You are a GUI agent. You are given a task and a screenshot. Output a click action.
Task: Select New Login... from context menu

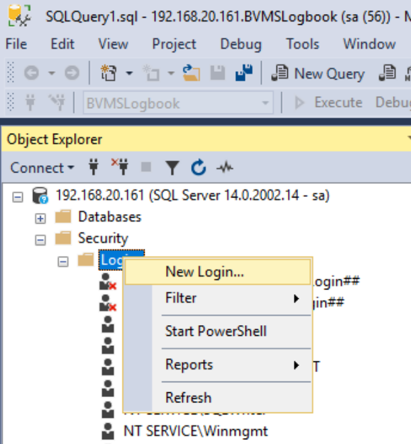pos(204,272)
